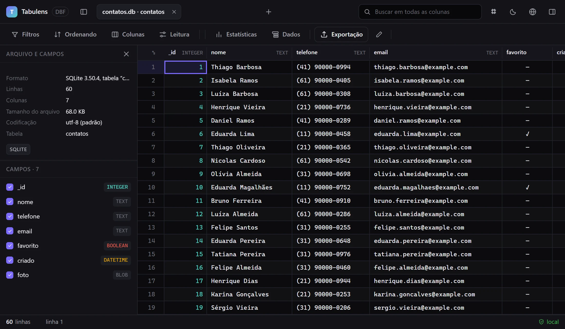Viewport: 565px width, 329px height.
Task: Toggle the right side panel icon
Action: click(552, 12)
